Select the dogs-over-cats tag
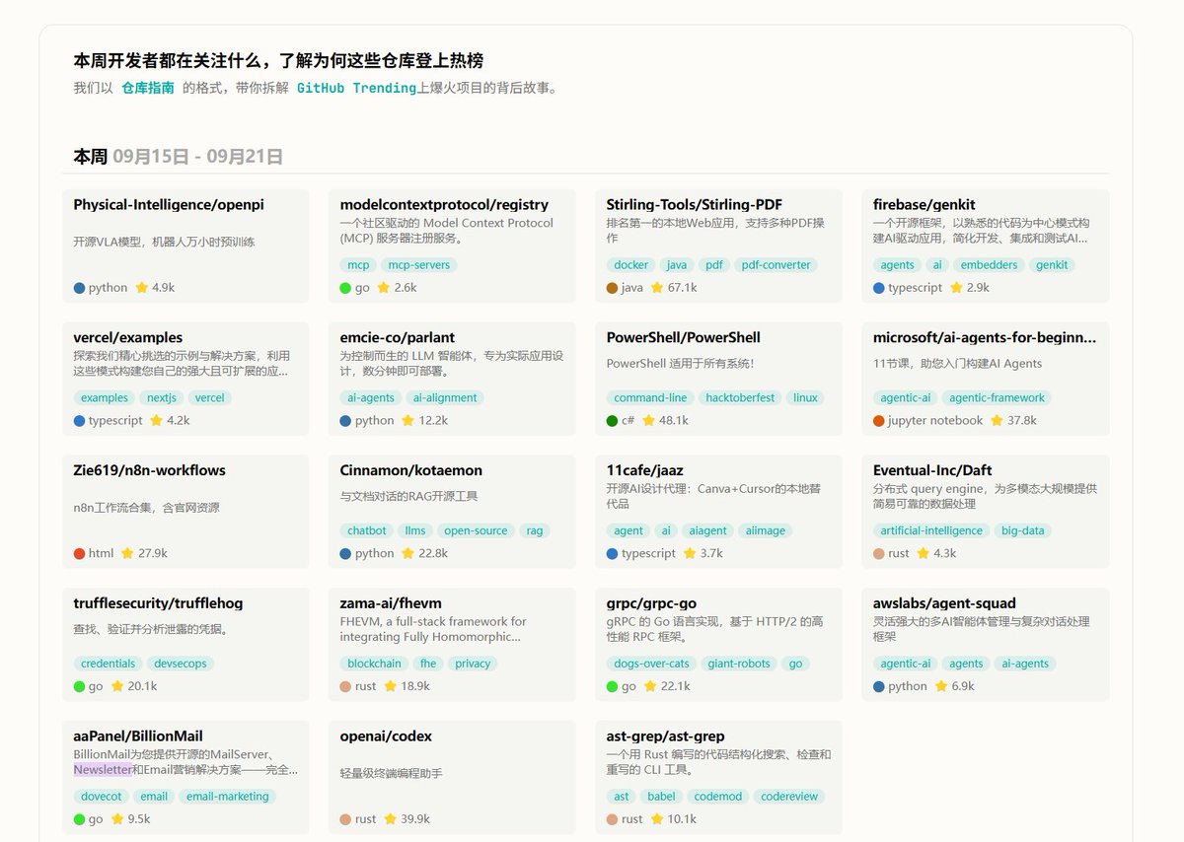 651,665
